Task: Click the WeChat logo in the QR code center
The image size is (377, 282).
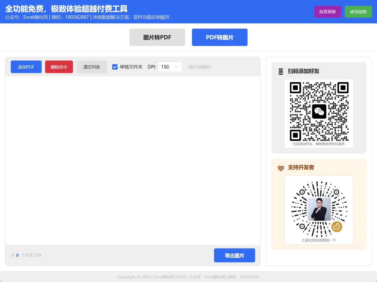Action: [x=319, y=111]
